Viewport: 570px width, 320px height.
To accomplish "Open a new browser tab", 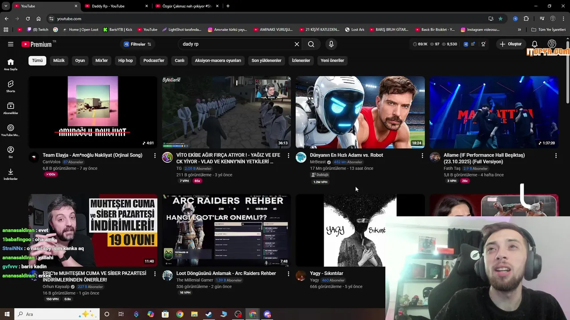I will click(x=228, y=6).
